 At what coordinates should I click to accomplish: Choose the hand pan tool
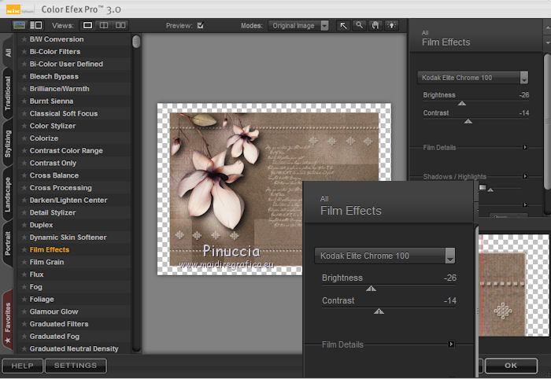pyautogui.click(x=375, y=25)
